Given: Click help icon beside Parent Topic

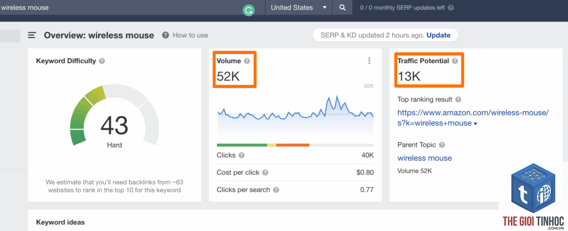Looking at the screenshot, I should point(442,145).
